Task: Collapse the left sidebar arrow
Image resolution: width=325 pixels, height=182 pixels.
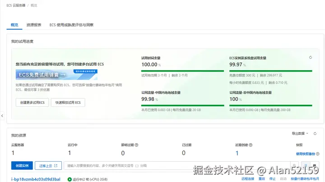Action: (2, 116)
